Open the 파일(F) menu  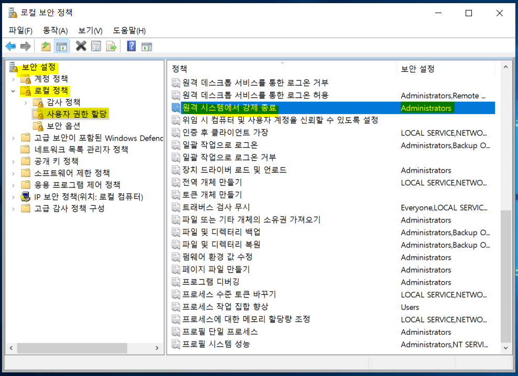point(20,31)
